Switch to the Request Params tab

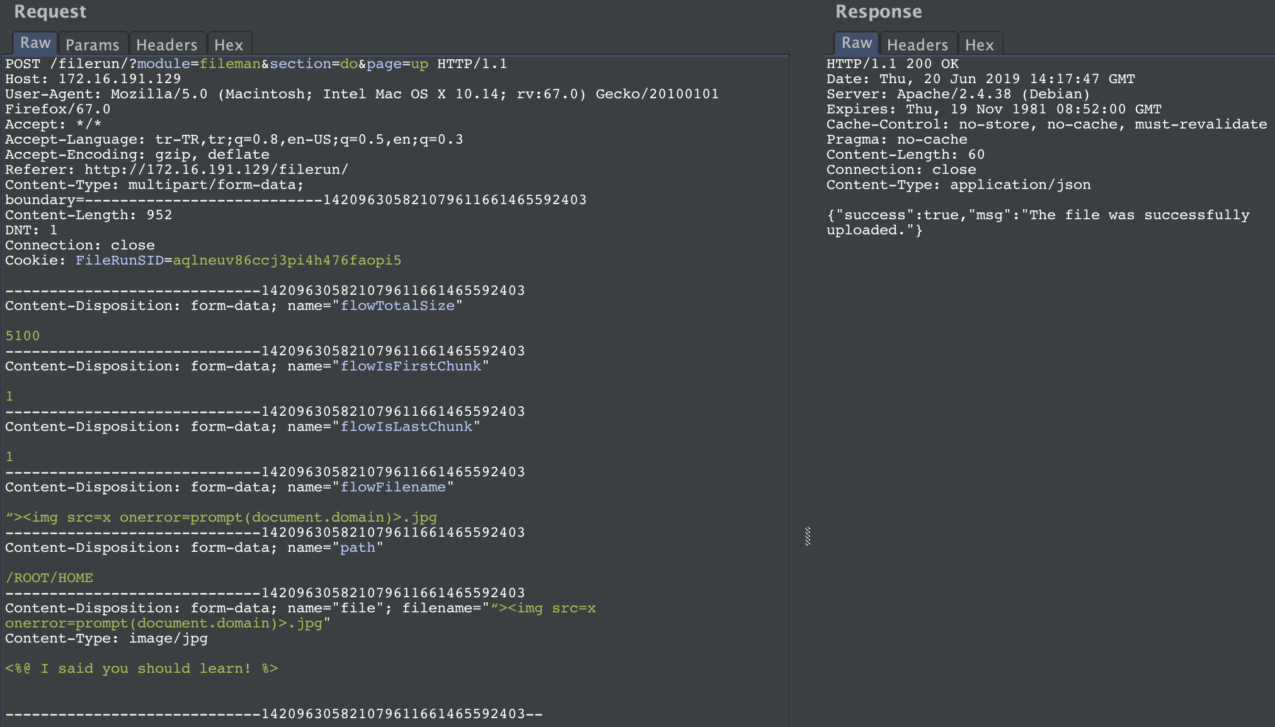click(92, 45)
